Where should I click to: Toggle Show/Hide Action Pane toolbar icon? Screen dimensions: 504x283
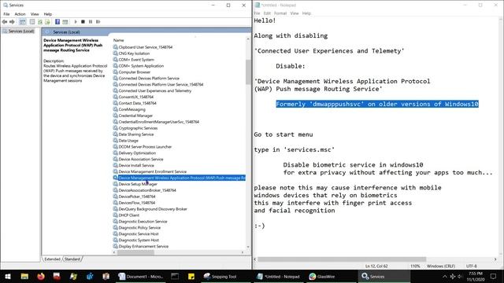pyautogui.click(x=65, y=22)
